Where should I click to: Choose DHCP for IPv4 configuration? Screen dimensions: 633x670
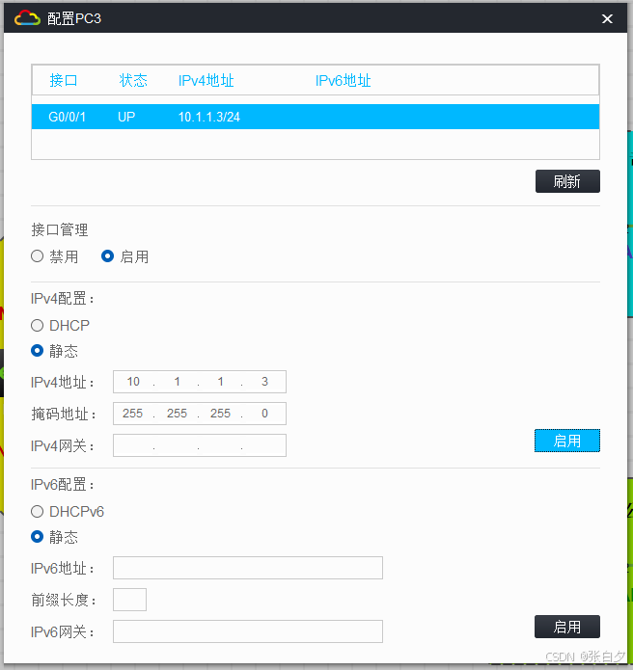coord(38,326)
